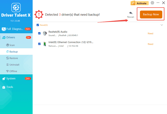
Task: Click the Activate button
Action: 139,3
